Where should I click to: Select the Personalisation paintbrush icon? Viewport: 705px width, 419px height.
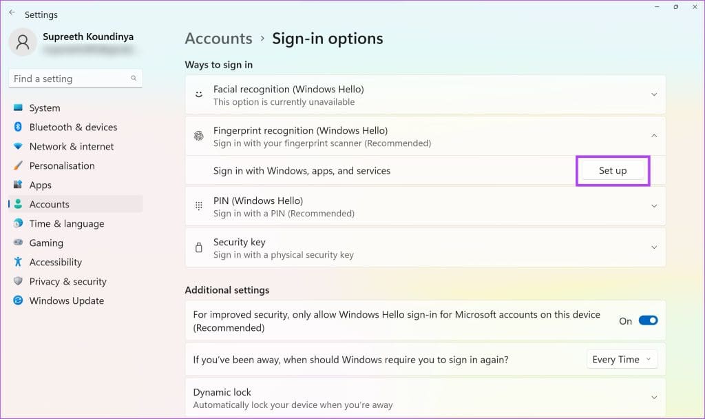[x=18, y=165]
